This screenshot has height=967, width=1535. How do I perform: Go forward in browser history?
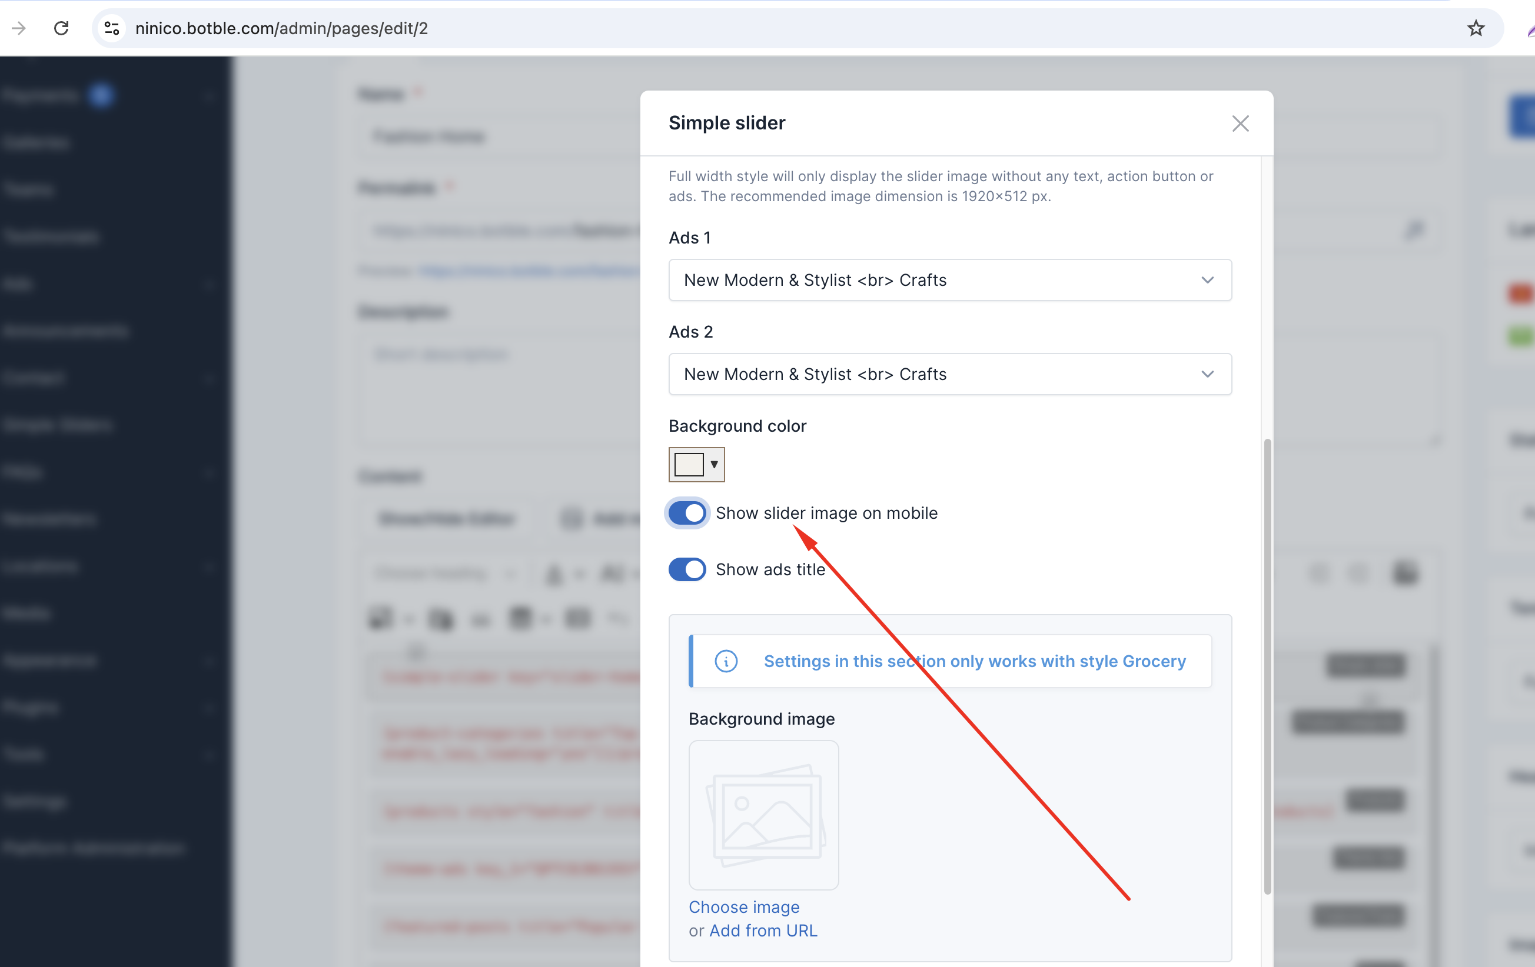tap(19, 28)
